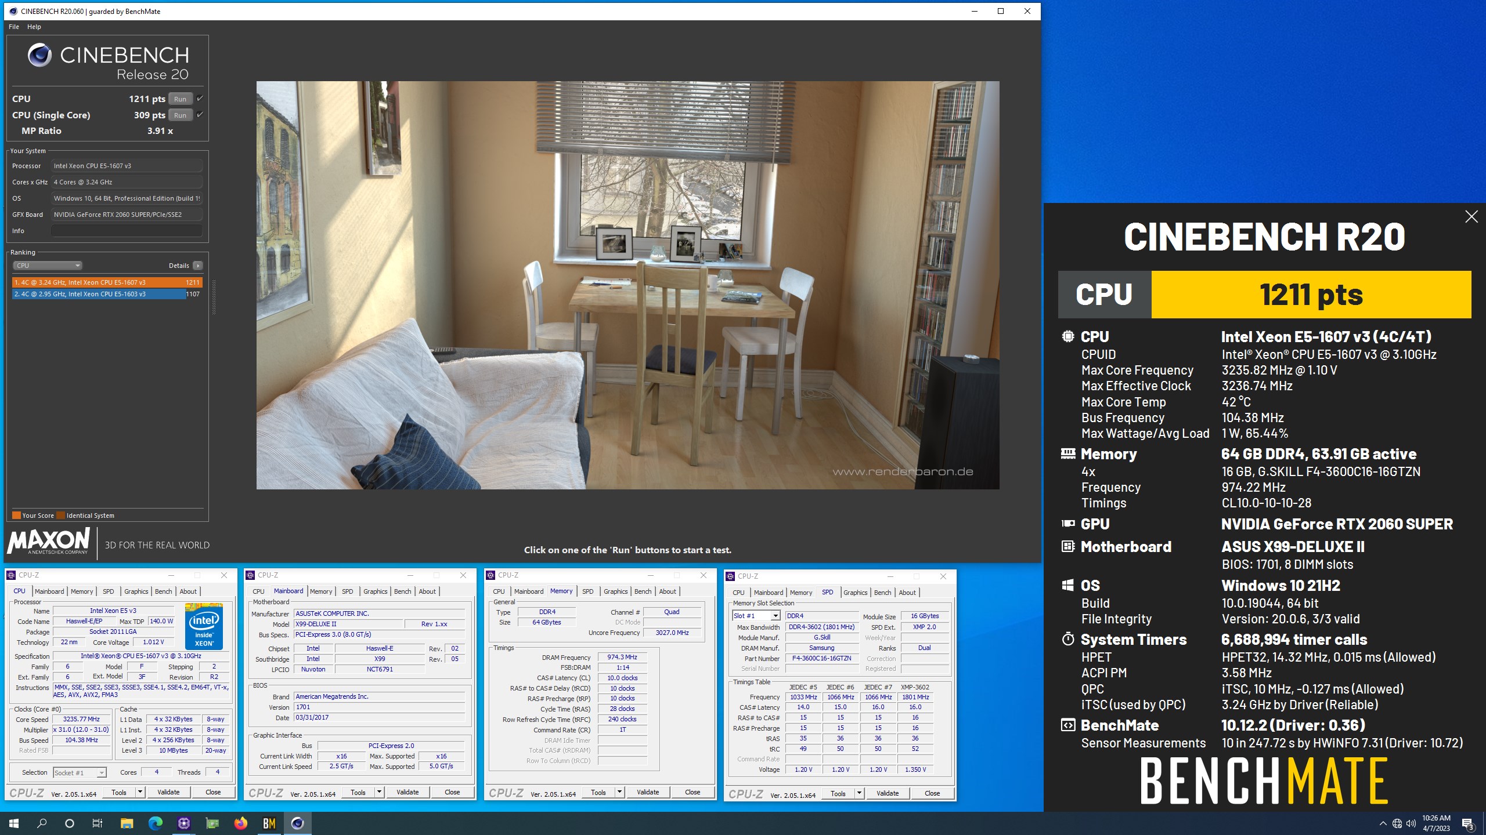Open notification center icon
The width and height of the screenshot is (1486, 835).
coord(1468,823)
